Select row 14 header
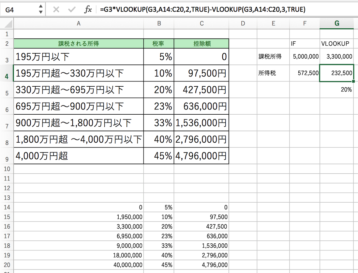The width and height of the screenshot is (358, 273). tap(7, 207)
